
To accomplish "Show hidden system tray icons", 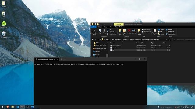I will 173,107.
